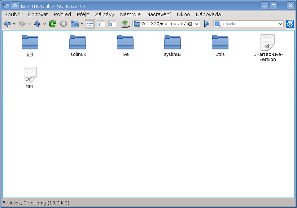297x208 pixels.
Task: Clear the location bar text
Action: pyautogui.click(x=190, y=24)
